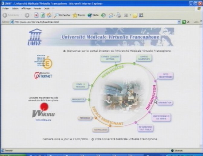This screenshot has width=203, height=156.
Task: Open the ? help menu
Action: (53, 8)
